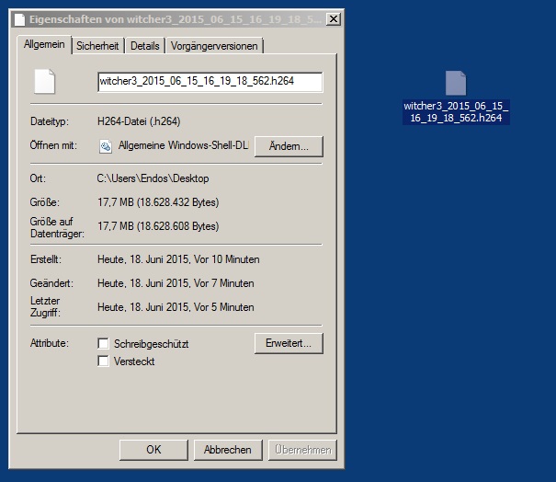Confirm with the OK button
The image size is (556, 482).
pos(153,450)
